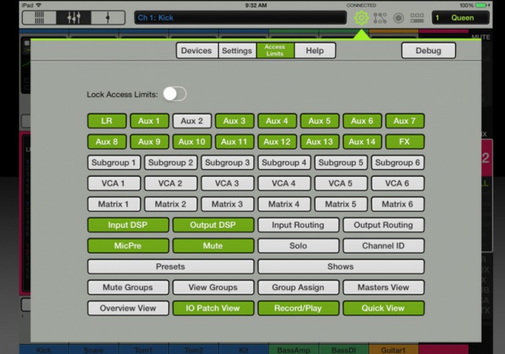The height and width of the screenshot is (354, 505).
Task: Enable Subgroup 3 access
Action: 227,163
